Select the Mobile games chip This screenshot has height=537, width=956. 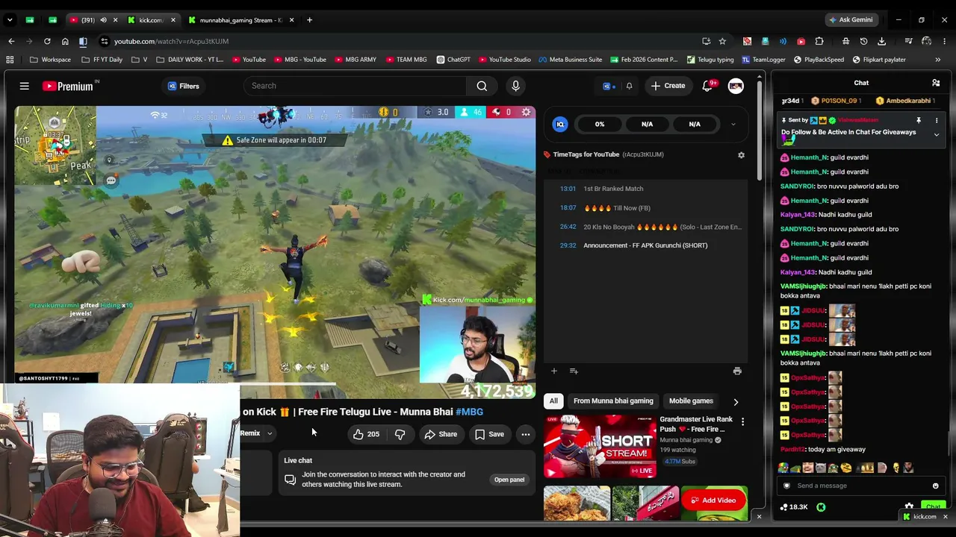[691, 401]
